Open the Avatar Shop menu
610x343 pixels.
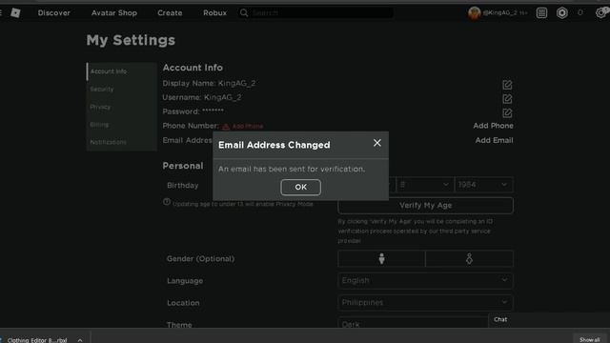[x=114, y=12]
